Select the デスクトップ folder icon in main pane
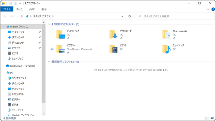The image size is (216, 121). pos(61,35)
